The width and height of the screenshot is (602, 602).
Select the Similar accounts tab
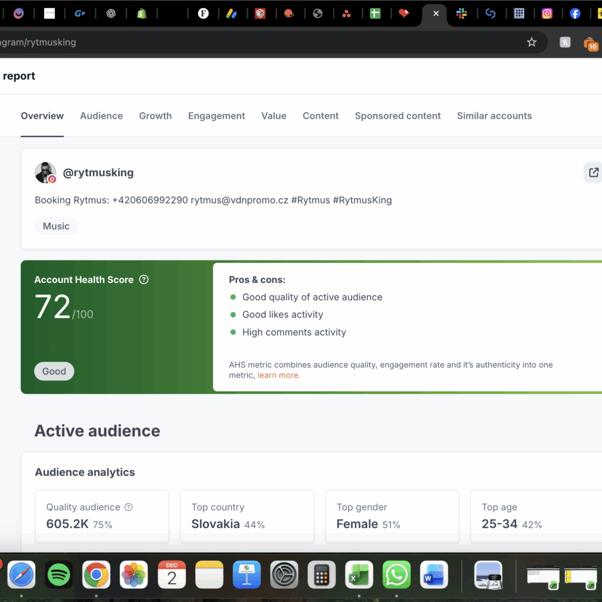pos(494,116)
